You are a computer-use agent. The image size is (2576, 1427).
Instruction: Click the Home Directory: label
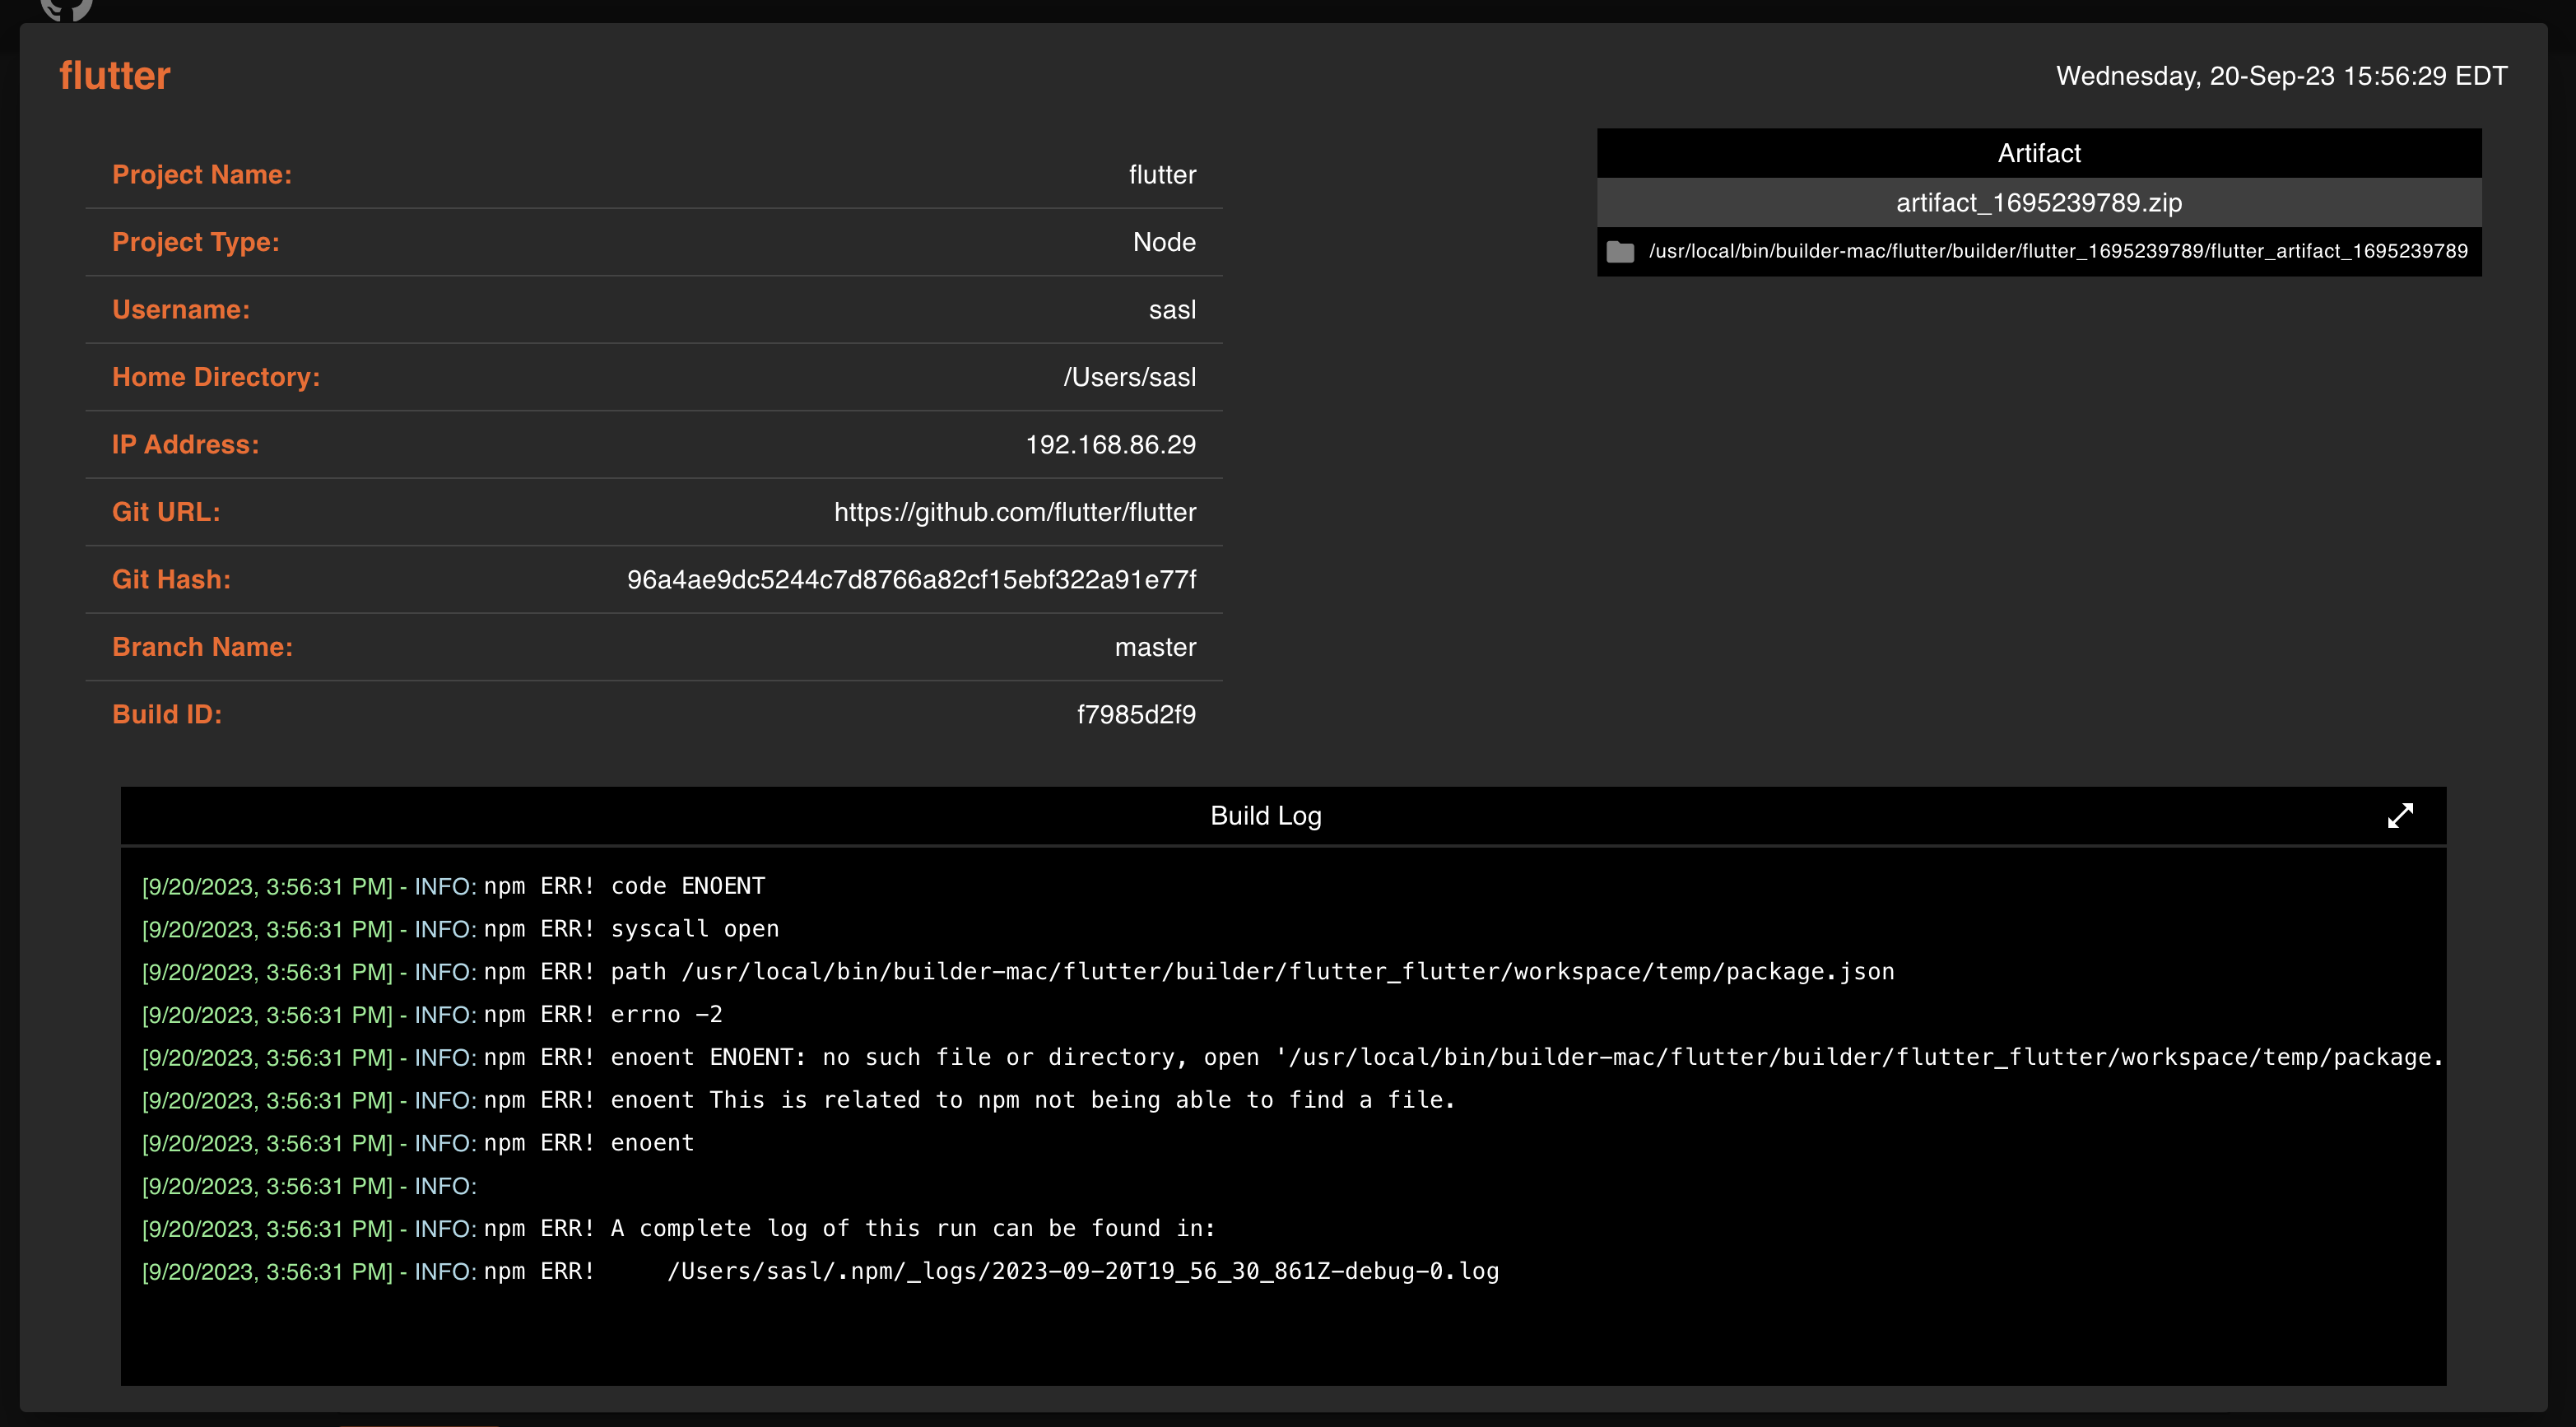click(x=216, y=377)
